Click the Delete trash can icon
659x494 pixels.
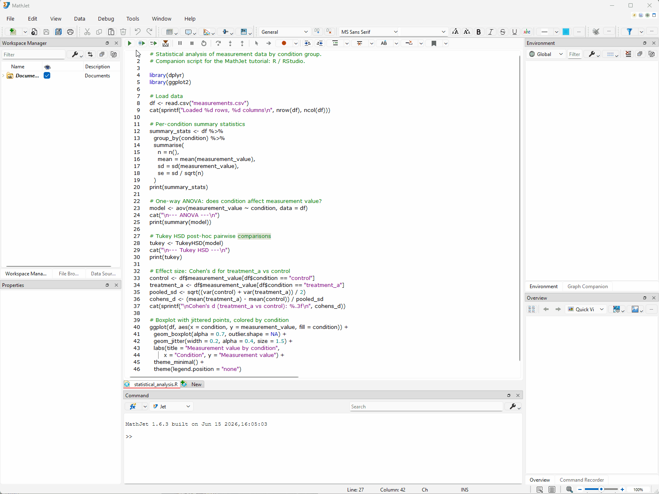click(x=123, y=32)
